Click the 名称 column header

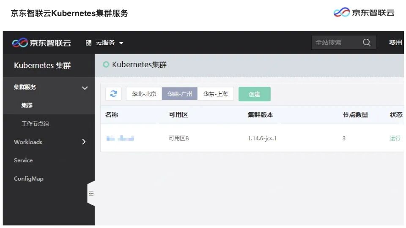tap(112, 114)
